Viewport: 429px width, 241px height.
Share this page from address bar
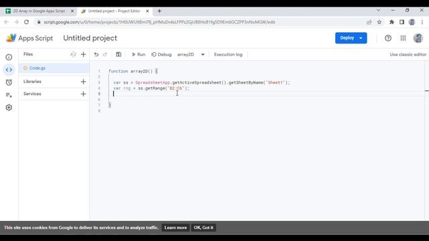[x=369, y=22]
